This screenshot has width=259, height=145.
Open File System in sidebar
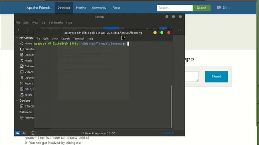(27, 89)
